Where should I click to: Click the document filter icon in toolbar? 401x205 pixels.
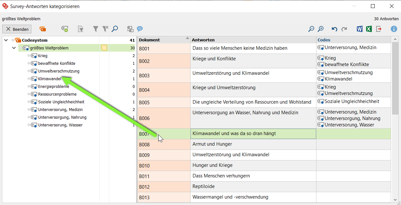81,29
